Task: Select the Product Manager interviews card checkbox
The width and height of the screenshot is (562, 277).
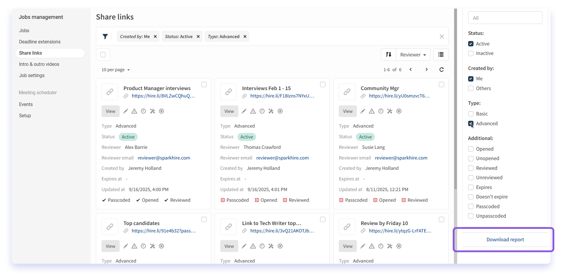Action: 204,84
